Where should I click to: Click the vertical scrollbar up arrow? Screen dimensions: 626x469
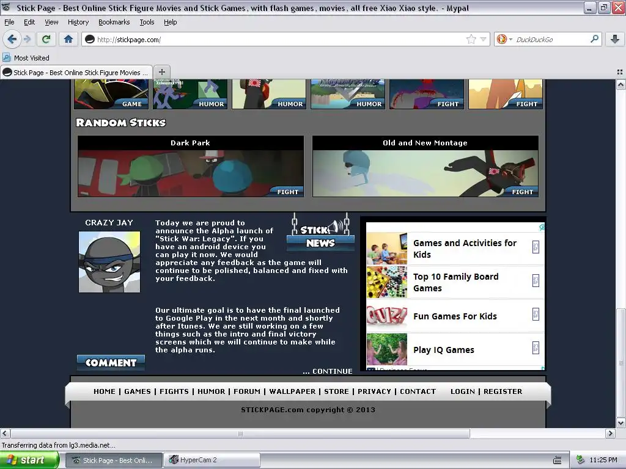click(x=620, y=84)
